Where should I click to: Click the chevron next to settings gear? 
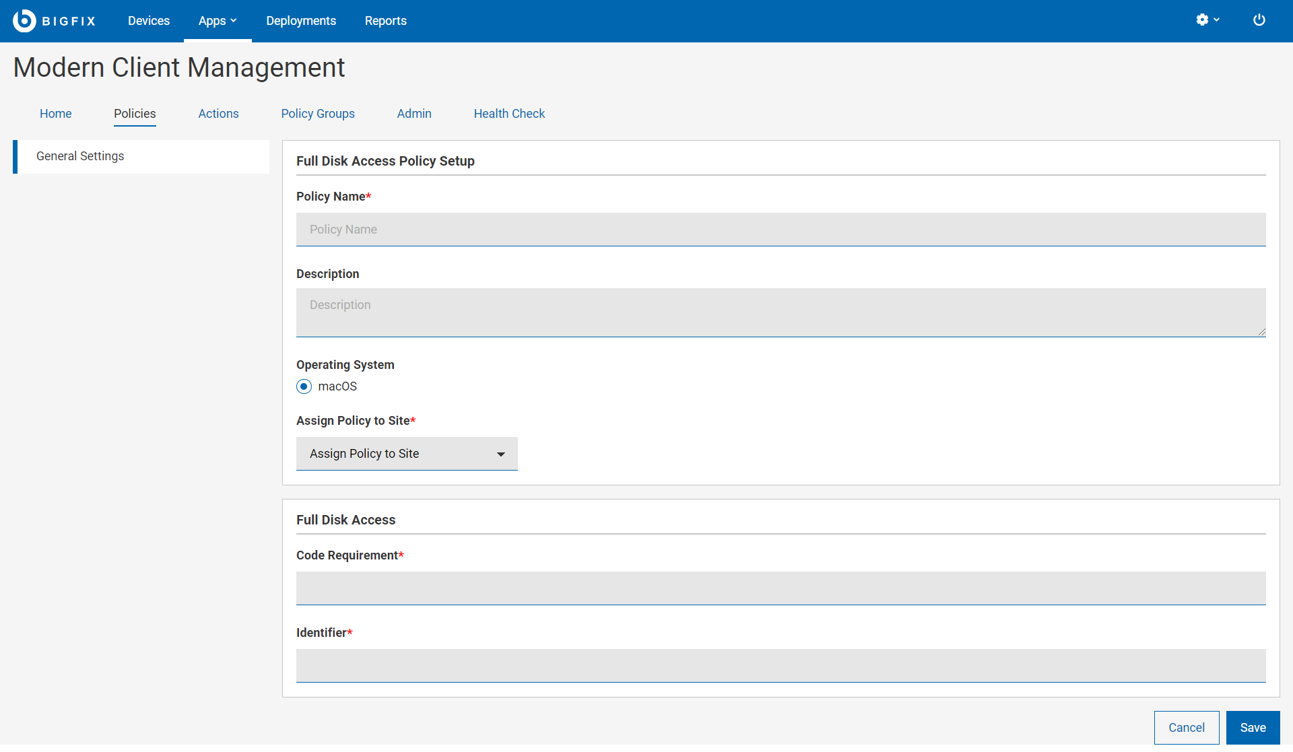(x=1217, y=20)
